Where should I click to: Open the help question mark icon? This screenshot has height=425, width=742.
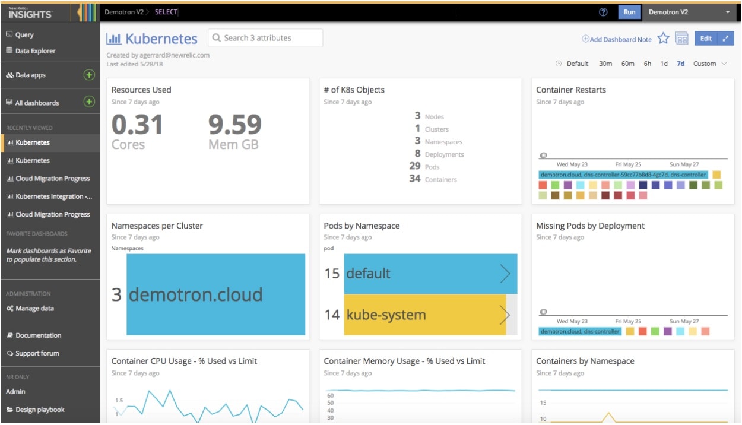604,12
